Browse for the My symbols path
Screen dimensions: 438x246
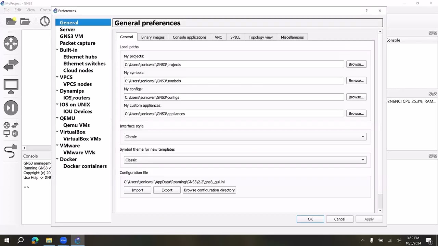tap(356, 81)
